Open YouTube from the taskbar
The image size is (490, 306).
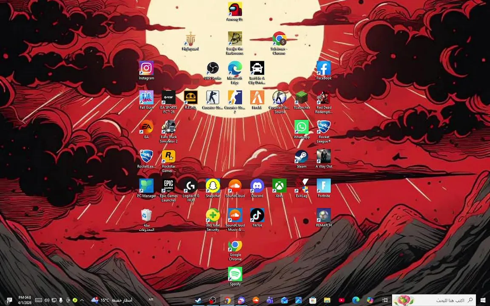pos(341,300)
